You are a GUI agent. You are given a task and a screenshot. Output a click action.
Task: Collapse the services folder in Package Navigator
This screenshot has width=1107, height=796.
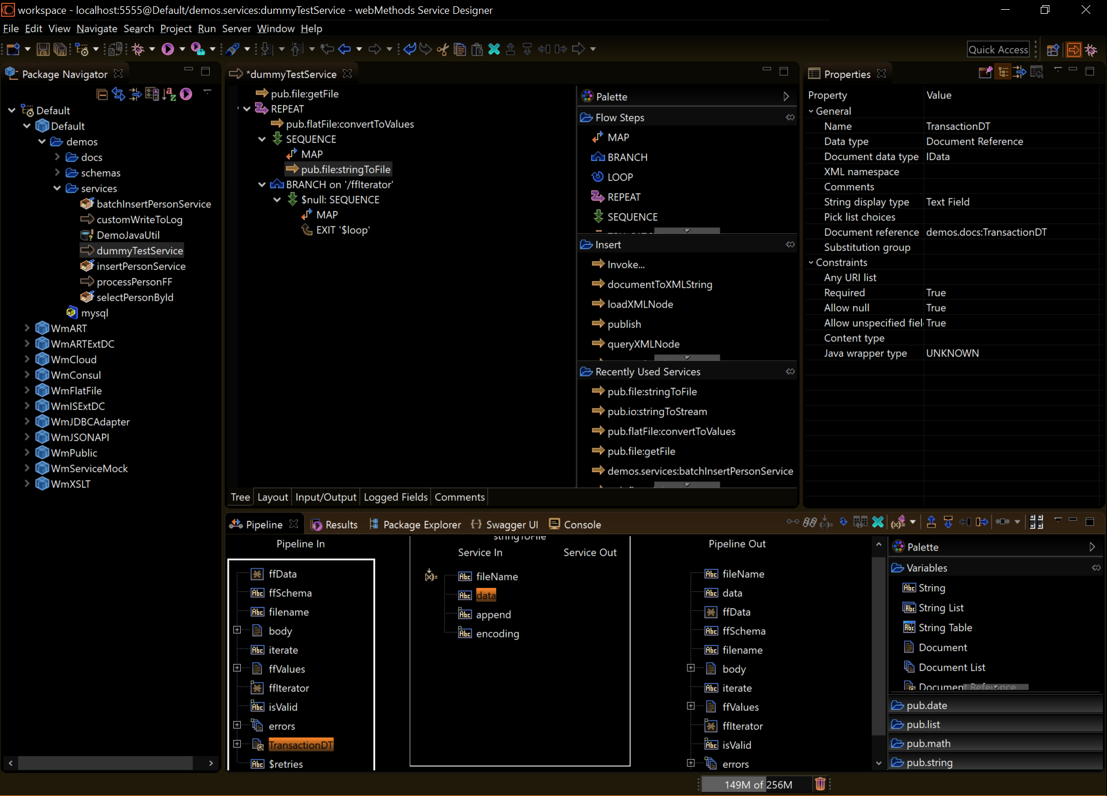(56, 188)
